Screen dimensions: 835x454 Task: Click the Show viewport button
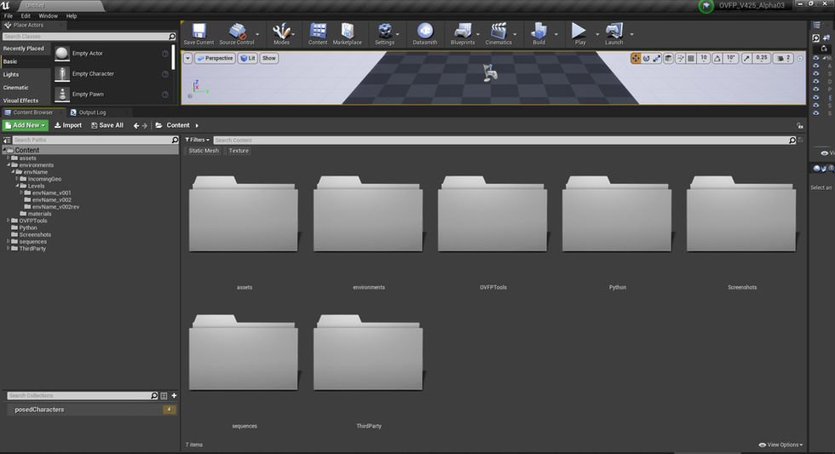pyautogui.click(x=269, y=59)
